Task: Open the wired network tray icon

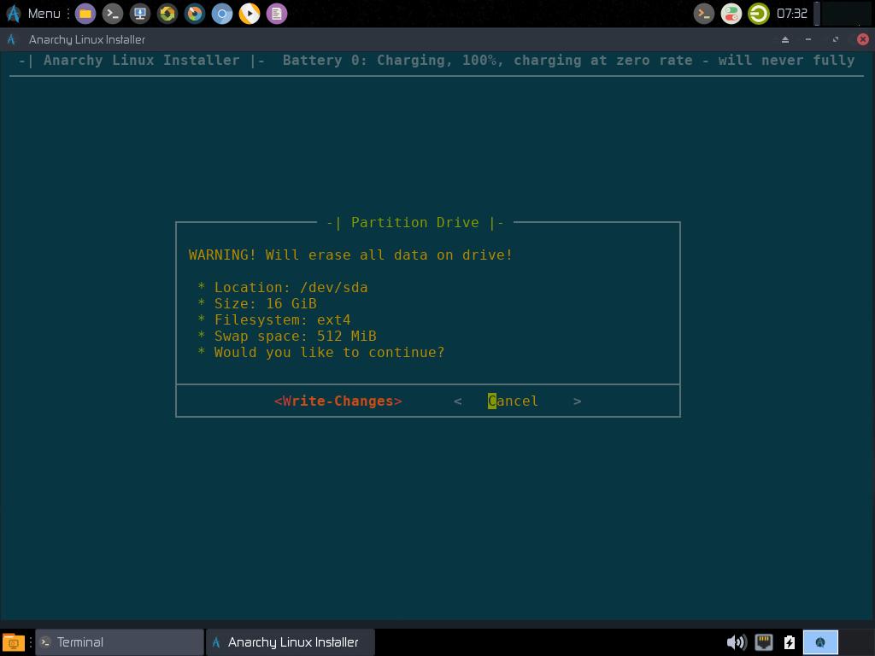Action: 764,642
